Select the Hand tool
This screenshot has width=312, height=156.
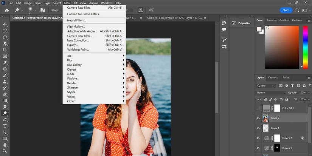tap(5, 145)
